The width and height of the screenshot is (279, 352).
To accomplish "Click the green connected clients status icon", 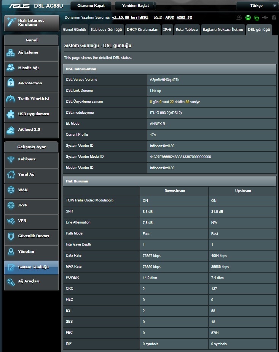I will tap(256, 18).
